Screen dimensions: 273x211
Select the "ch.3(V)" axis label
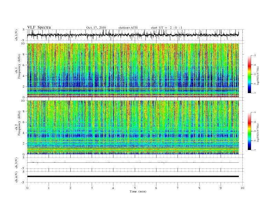[17, 163]
